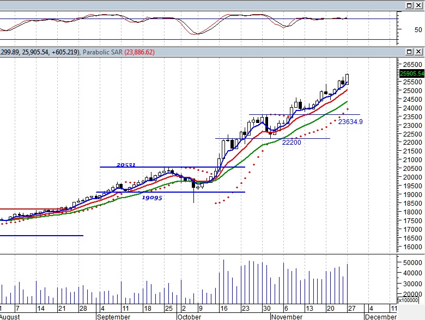Click the 23634.9 price level annotation
The width and height of the screenshot is (425, 320).
tap(350, 122)
